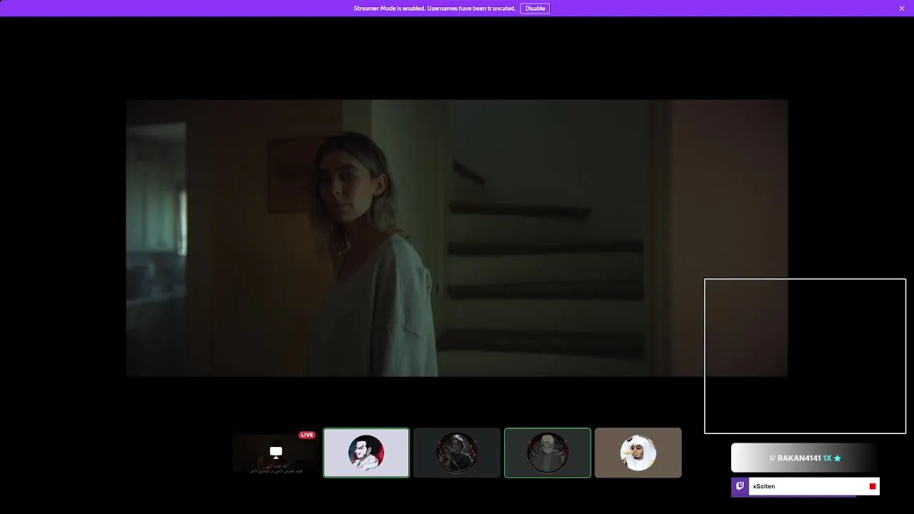The image size is (914, 514).
Task: Click the main stream video
Action: point(457,238)
